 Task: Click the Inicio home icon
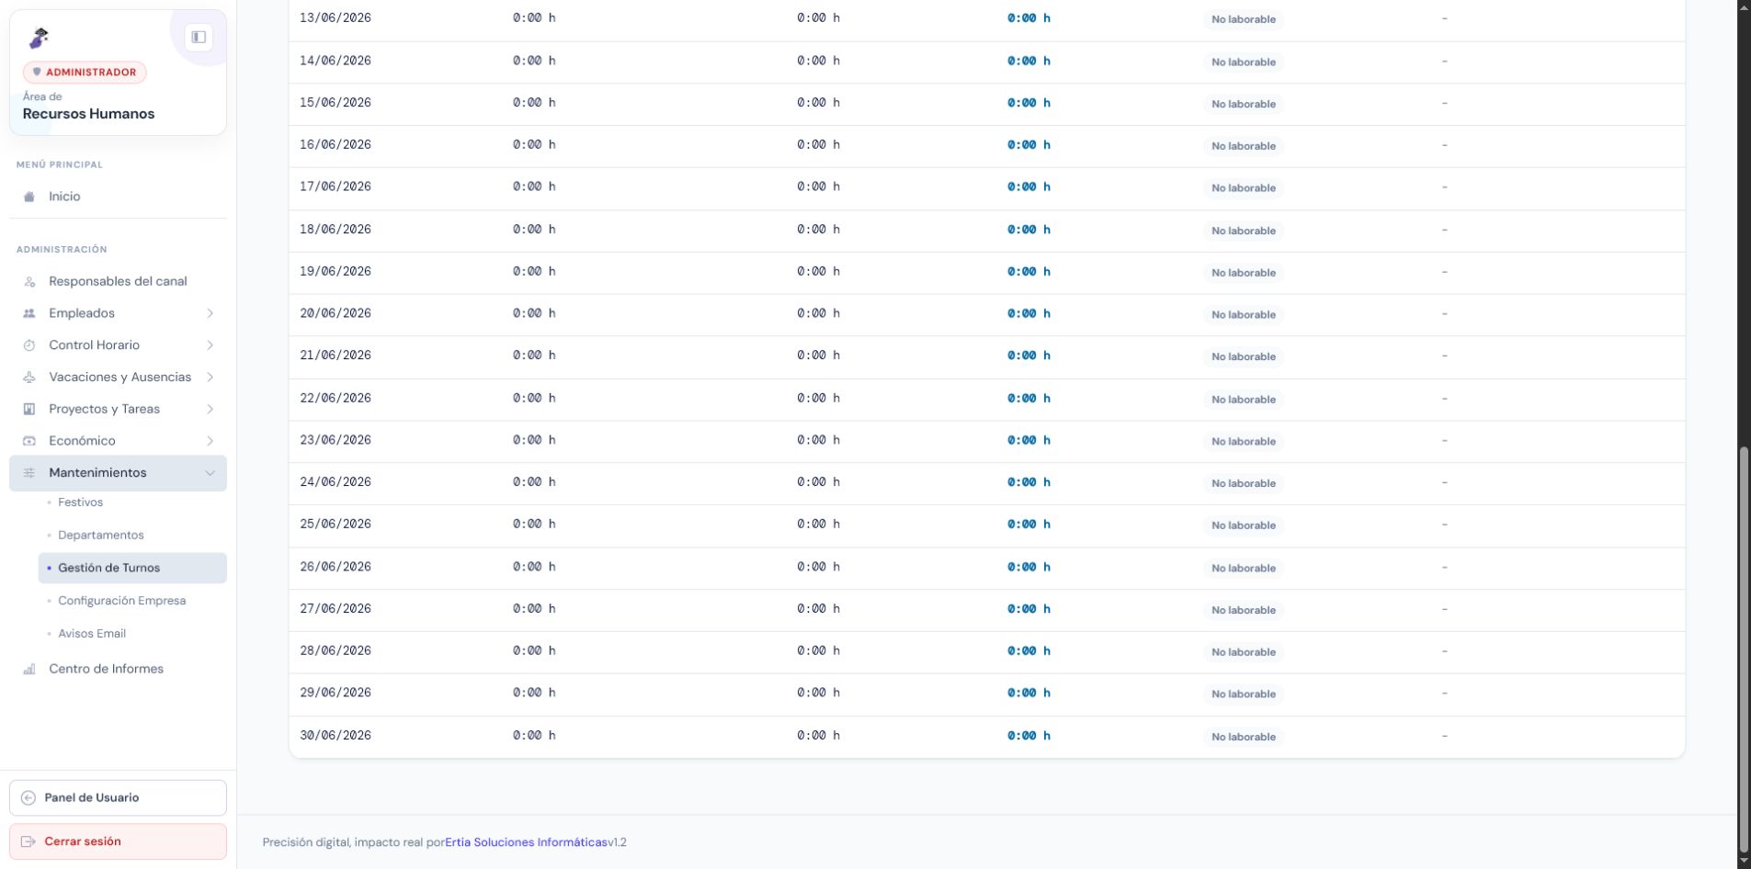pos(29,197)
